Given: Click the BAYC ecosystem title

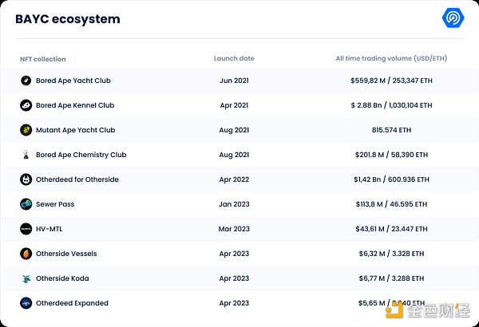Looking at the screenshot, I should pos(67,19).
